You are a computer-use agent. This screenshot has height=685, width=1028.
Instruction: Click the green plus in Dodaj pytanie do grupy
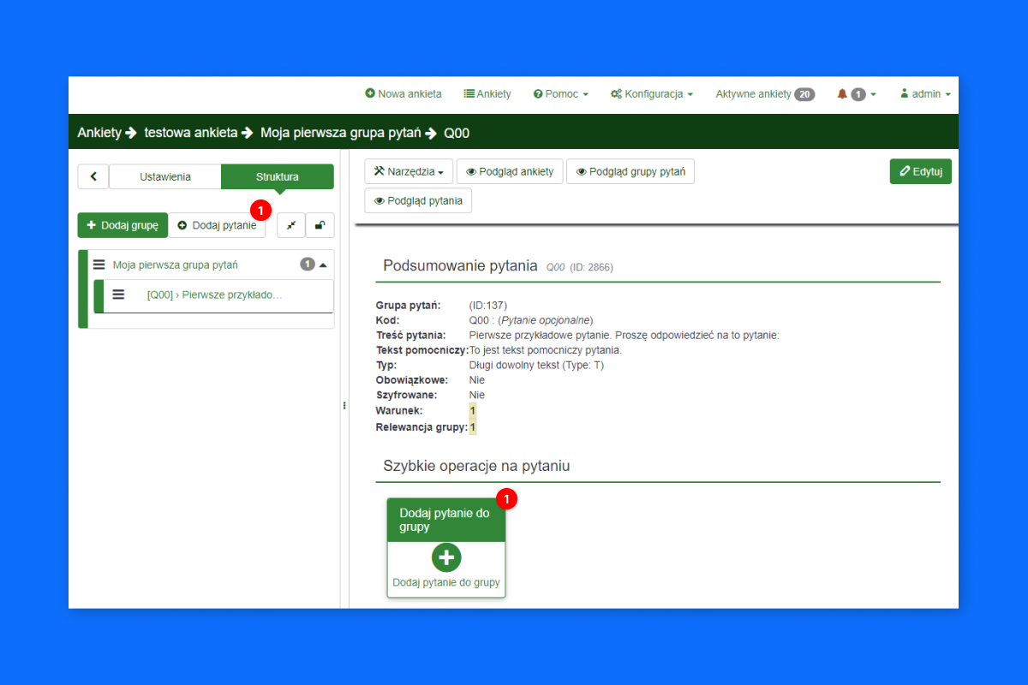(445, 557)
